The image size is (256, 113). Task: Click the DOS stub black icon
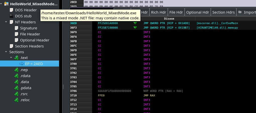(x=11, y=16)
